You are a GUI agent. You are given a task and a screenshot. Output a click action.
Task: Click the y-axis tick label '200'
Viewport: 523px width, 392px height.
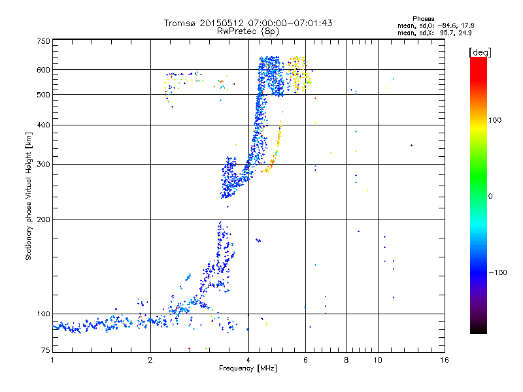tap(43, 220)
